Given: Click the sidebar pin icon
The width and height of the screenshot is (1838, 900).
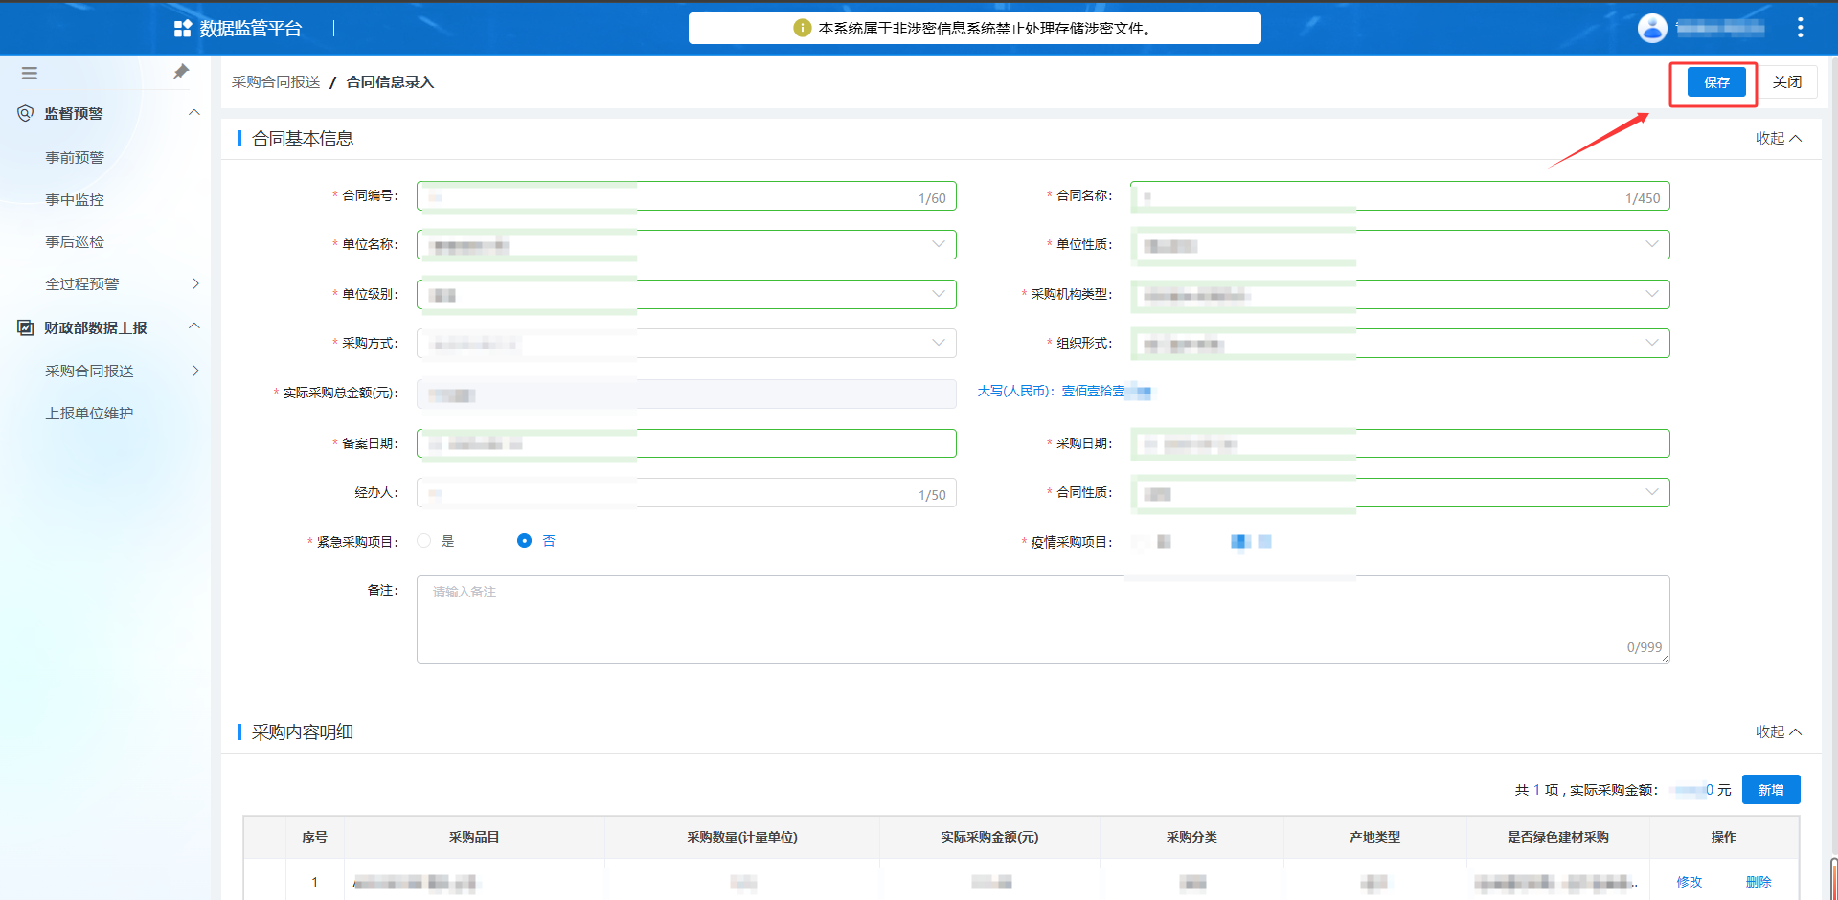Looking at the screenshot, I should 181,72.
